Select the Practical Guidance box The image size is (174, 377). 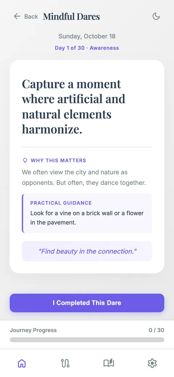coord(87,213)
